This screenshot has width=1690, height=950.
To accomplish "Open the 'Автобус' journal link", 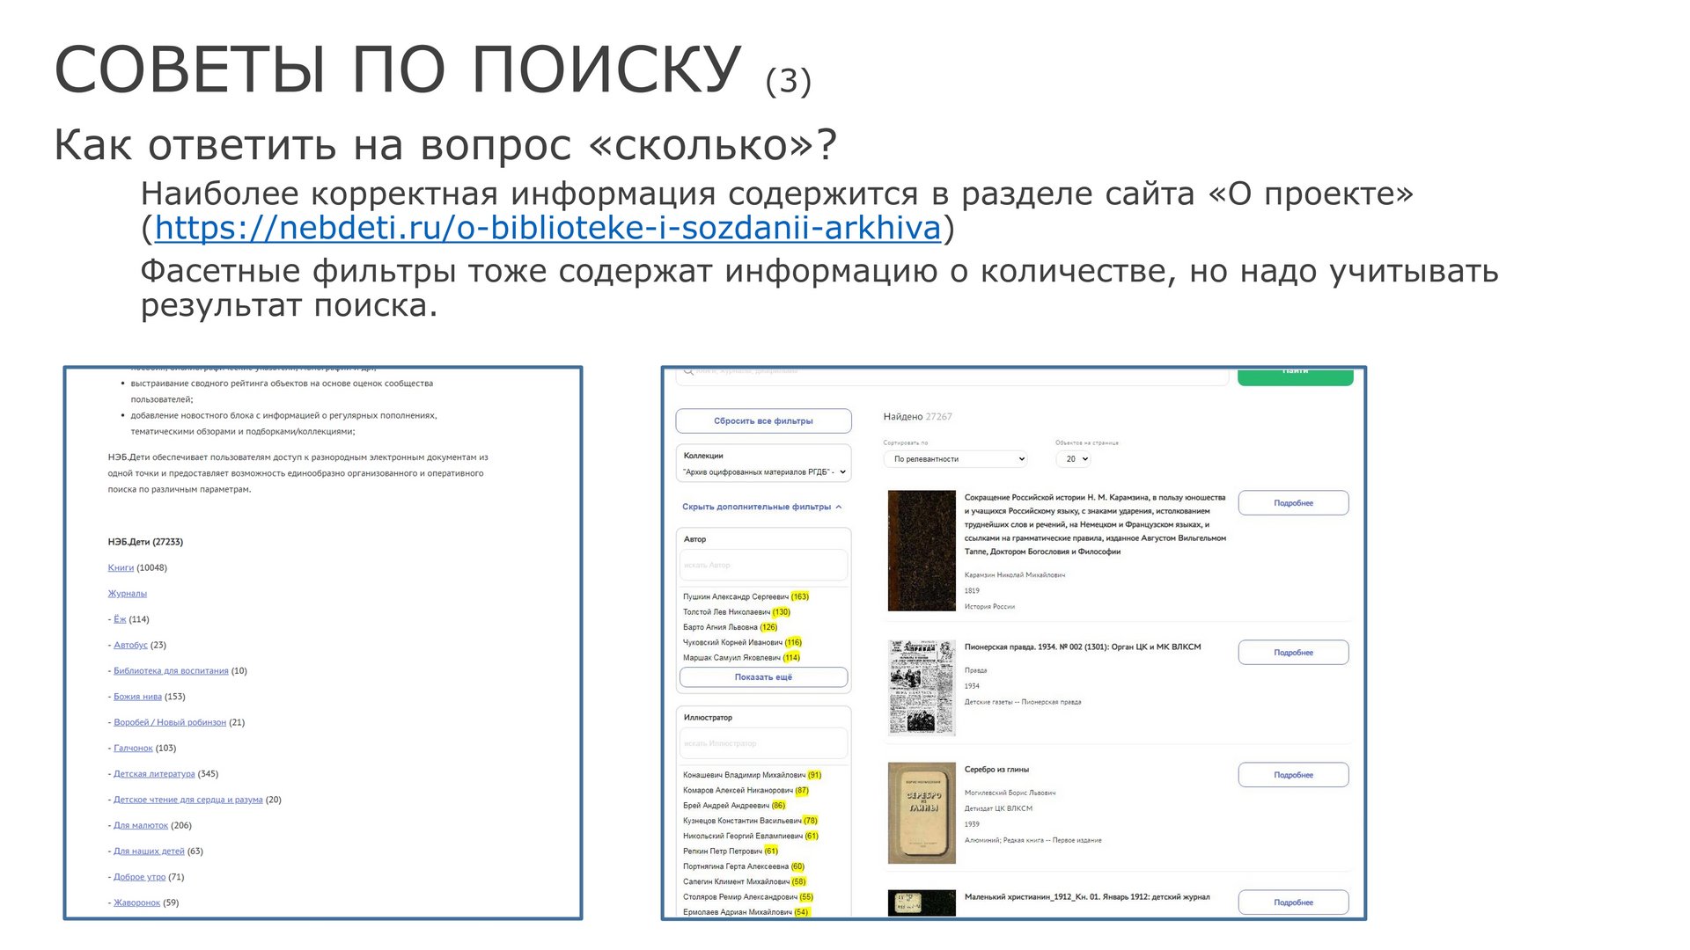I will [x=130, y=646].
